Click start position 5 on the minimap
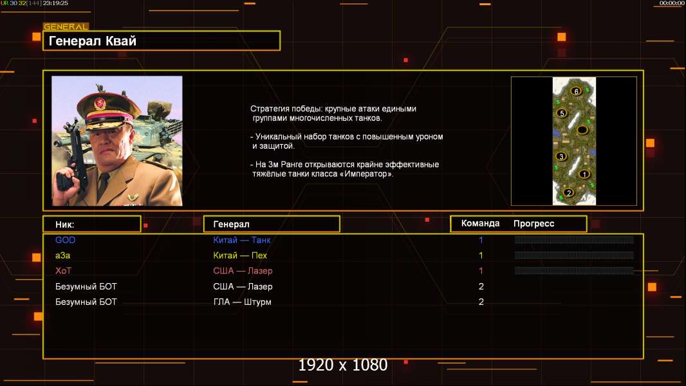686x386 pixels. (562, 113)
